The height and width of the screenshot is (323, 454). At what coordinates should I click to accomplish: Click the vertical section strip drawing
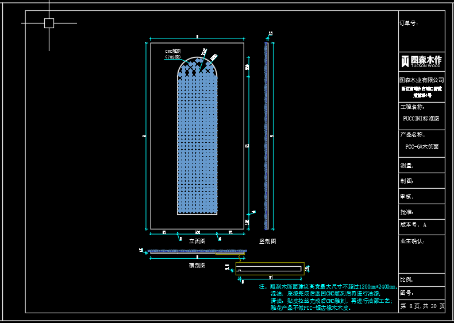tap(266, 135)
